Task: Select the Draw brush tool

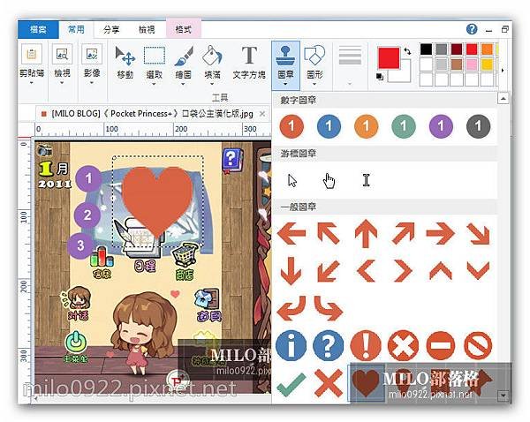Action: pyautogui.click(x=184, y=63)
